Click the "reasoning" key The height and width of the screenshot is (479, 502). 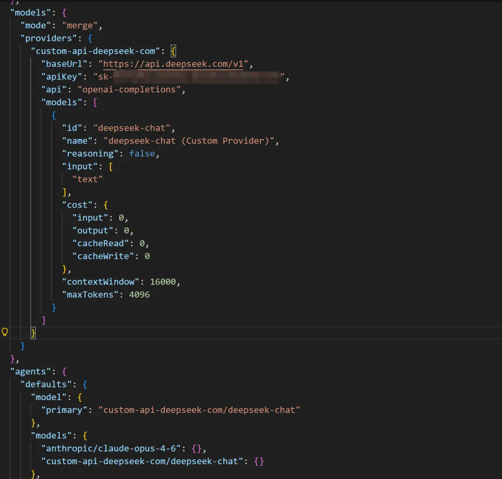click(90, 154)
